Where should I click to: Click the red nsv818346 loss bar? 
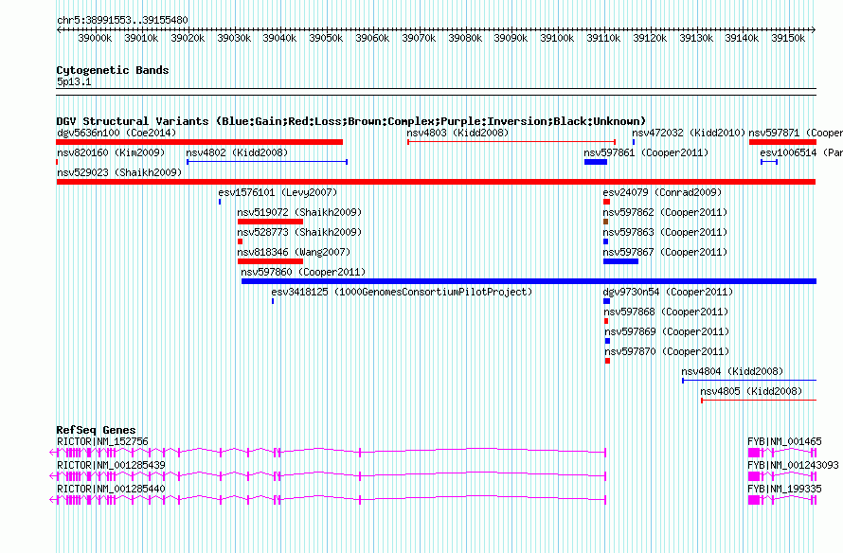[x=271, y=261]
